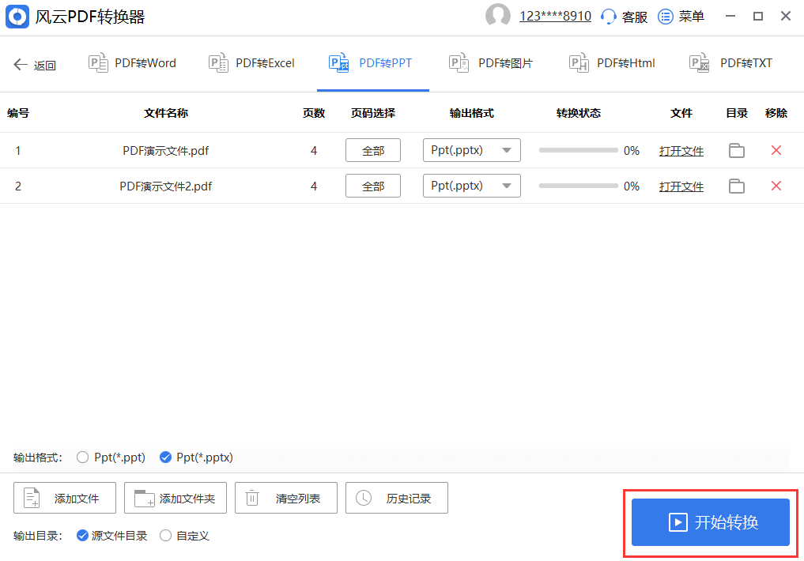Click the 客服 headset icon
The width and height of the screenshot is (804, 561).
coord(608,17)
